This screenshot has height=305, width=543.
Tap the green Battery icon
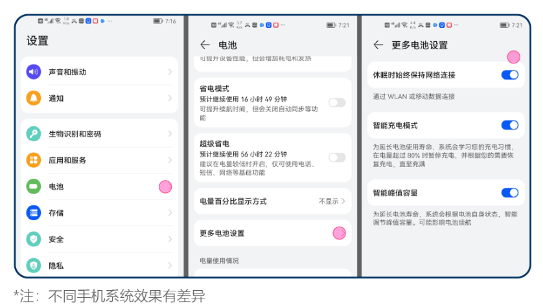34,186
